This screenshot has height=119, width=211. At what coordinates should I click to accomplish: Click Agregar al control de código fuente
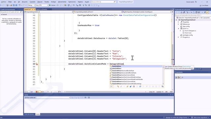(176, 118)
